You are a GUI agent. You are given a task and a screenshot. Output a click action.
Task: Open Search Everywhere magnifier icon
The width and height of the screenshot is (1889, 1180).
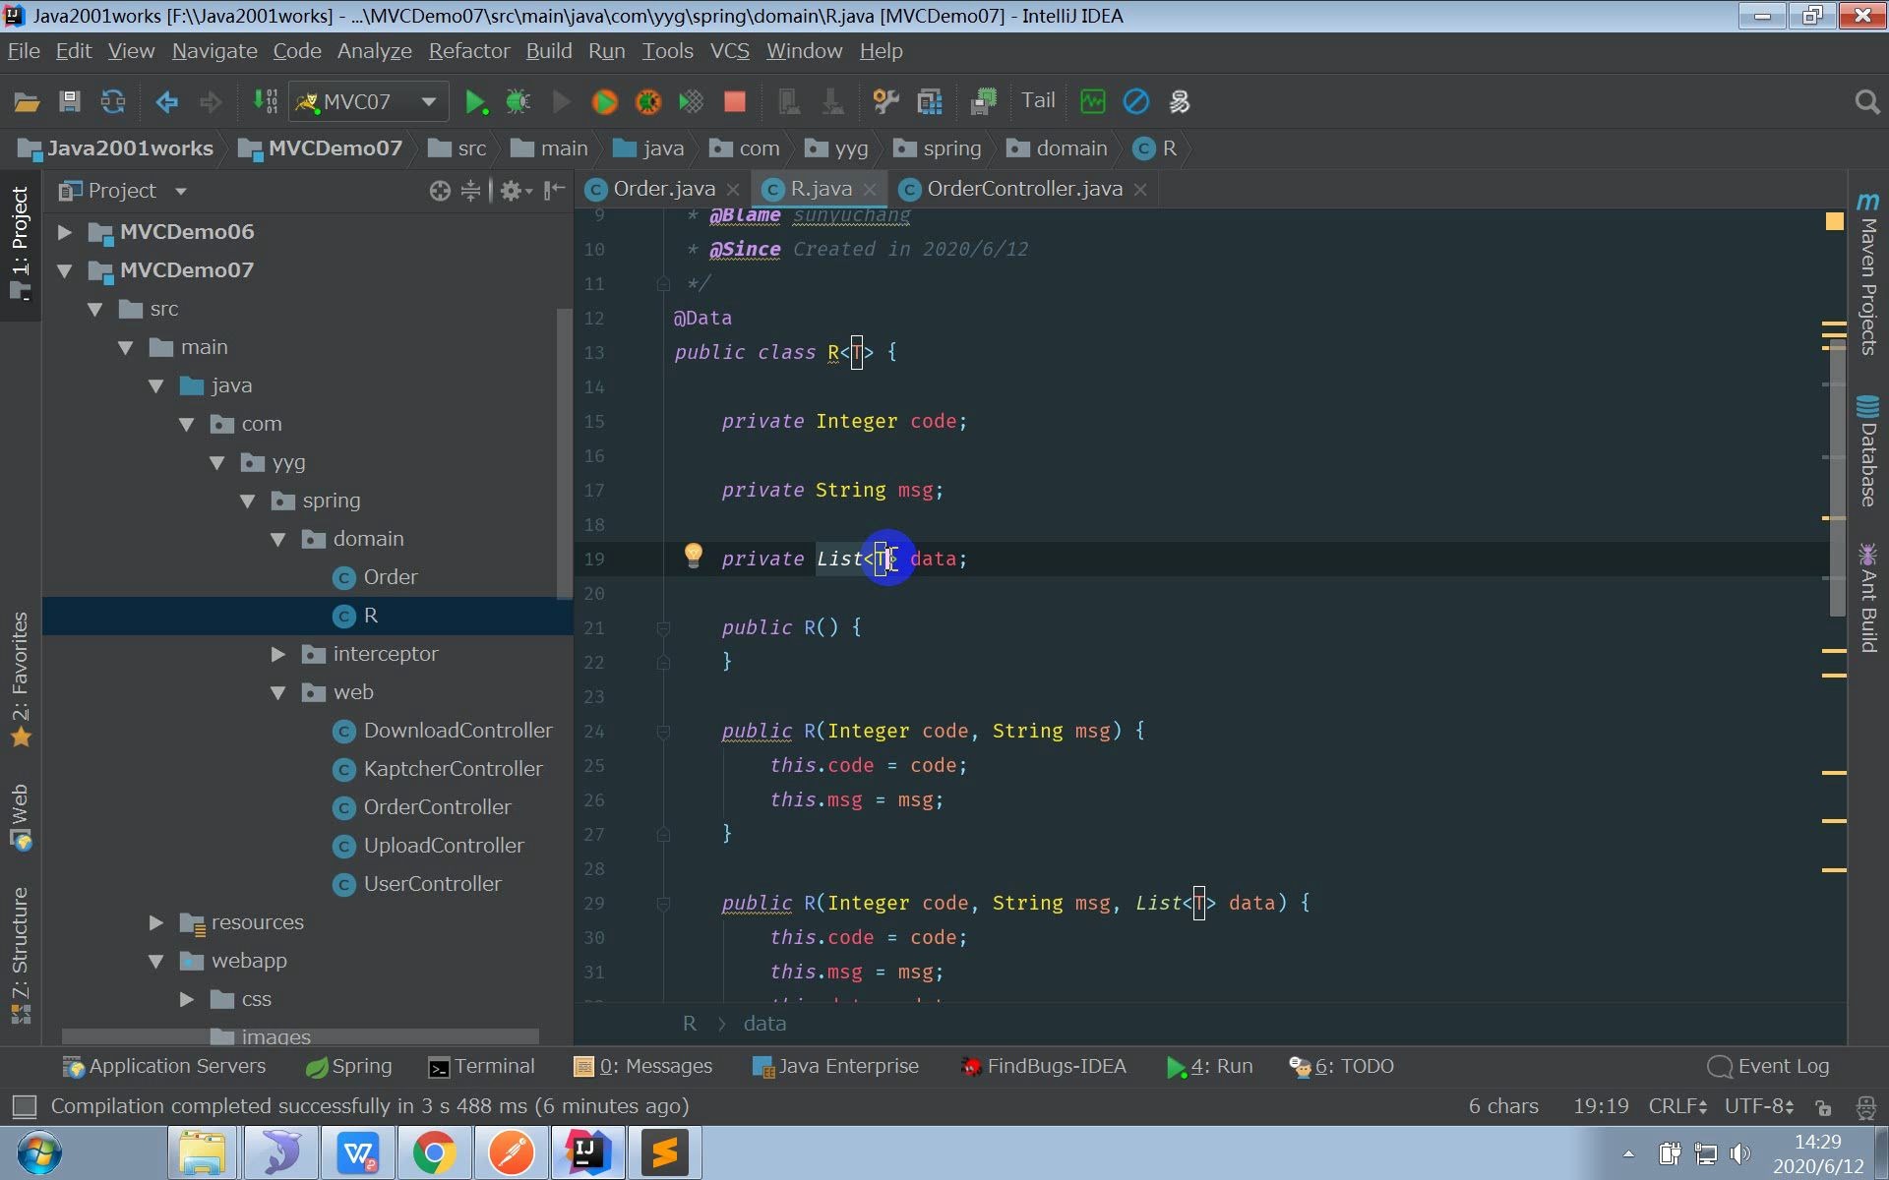tap(1866, 101)
